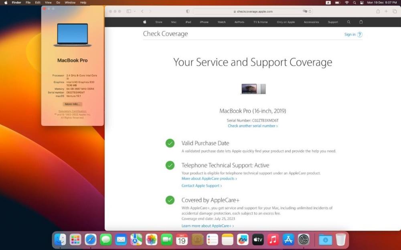Click the Apple logo on the website navigation
The height and width of the screenshot is (250, 401).
[144, 22]
